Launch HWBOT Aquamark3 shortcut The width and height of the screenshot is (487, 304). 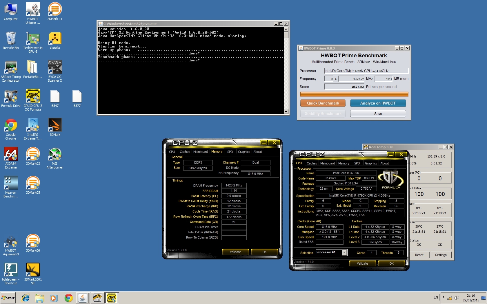point(11,245)
